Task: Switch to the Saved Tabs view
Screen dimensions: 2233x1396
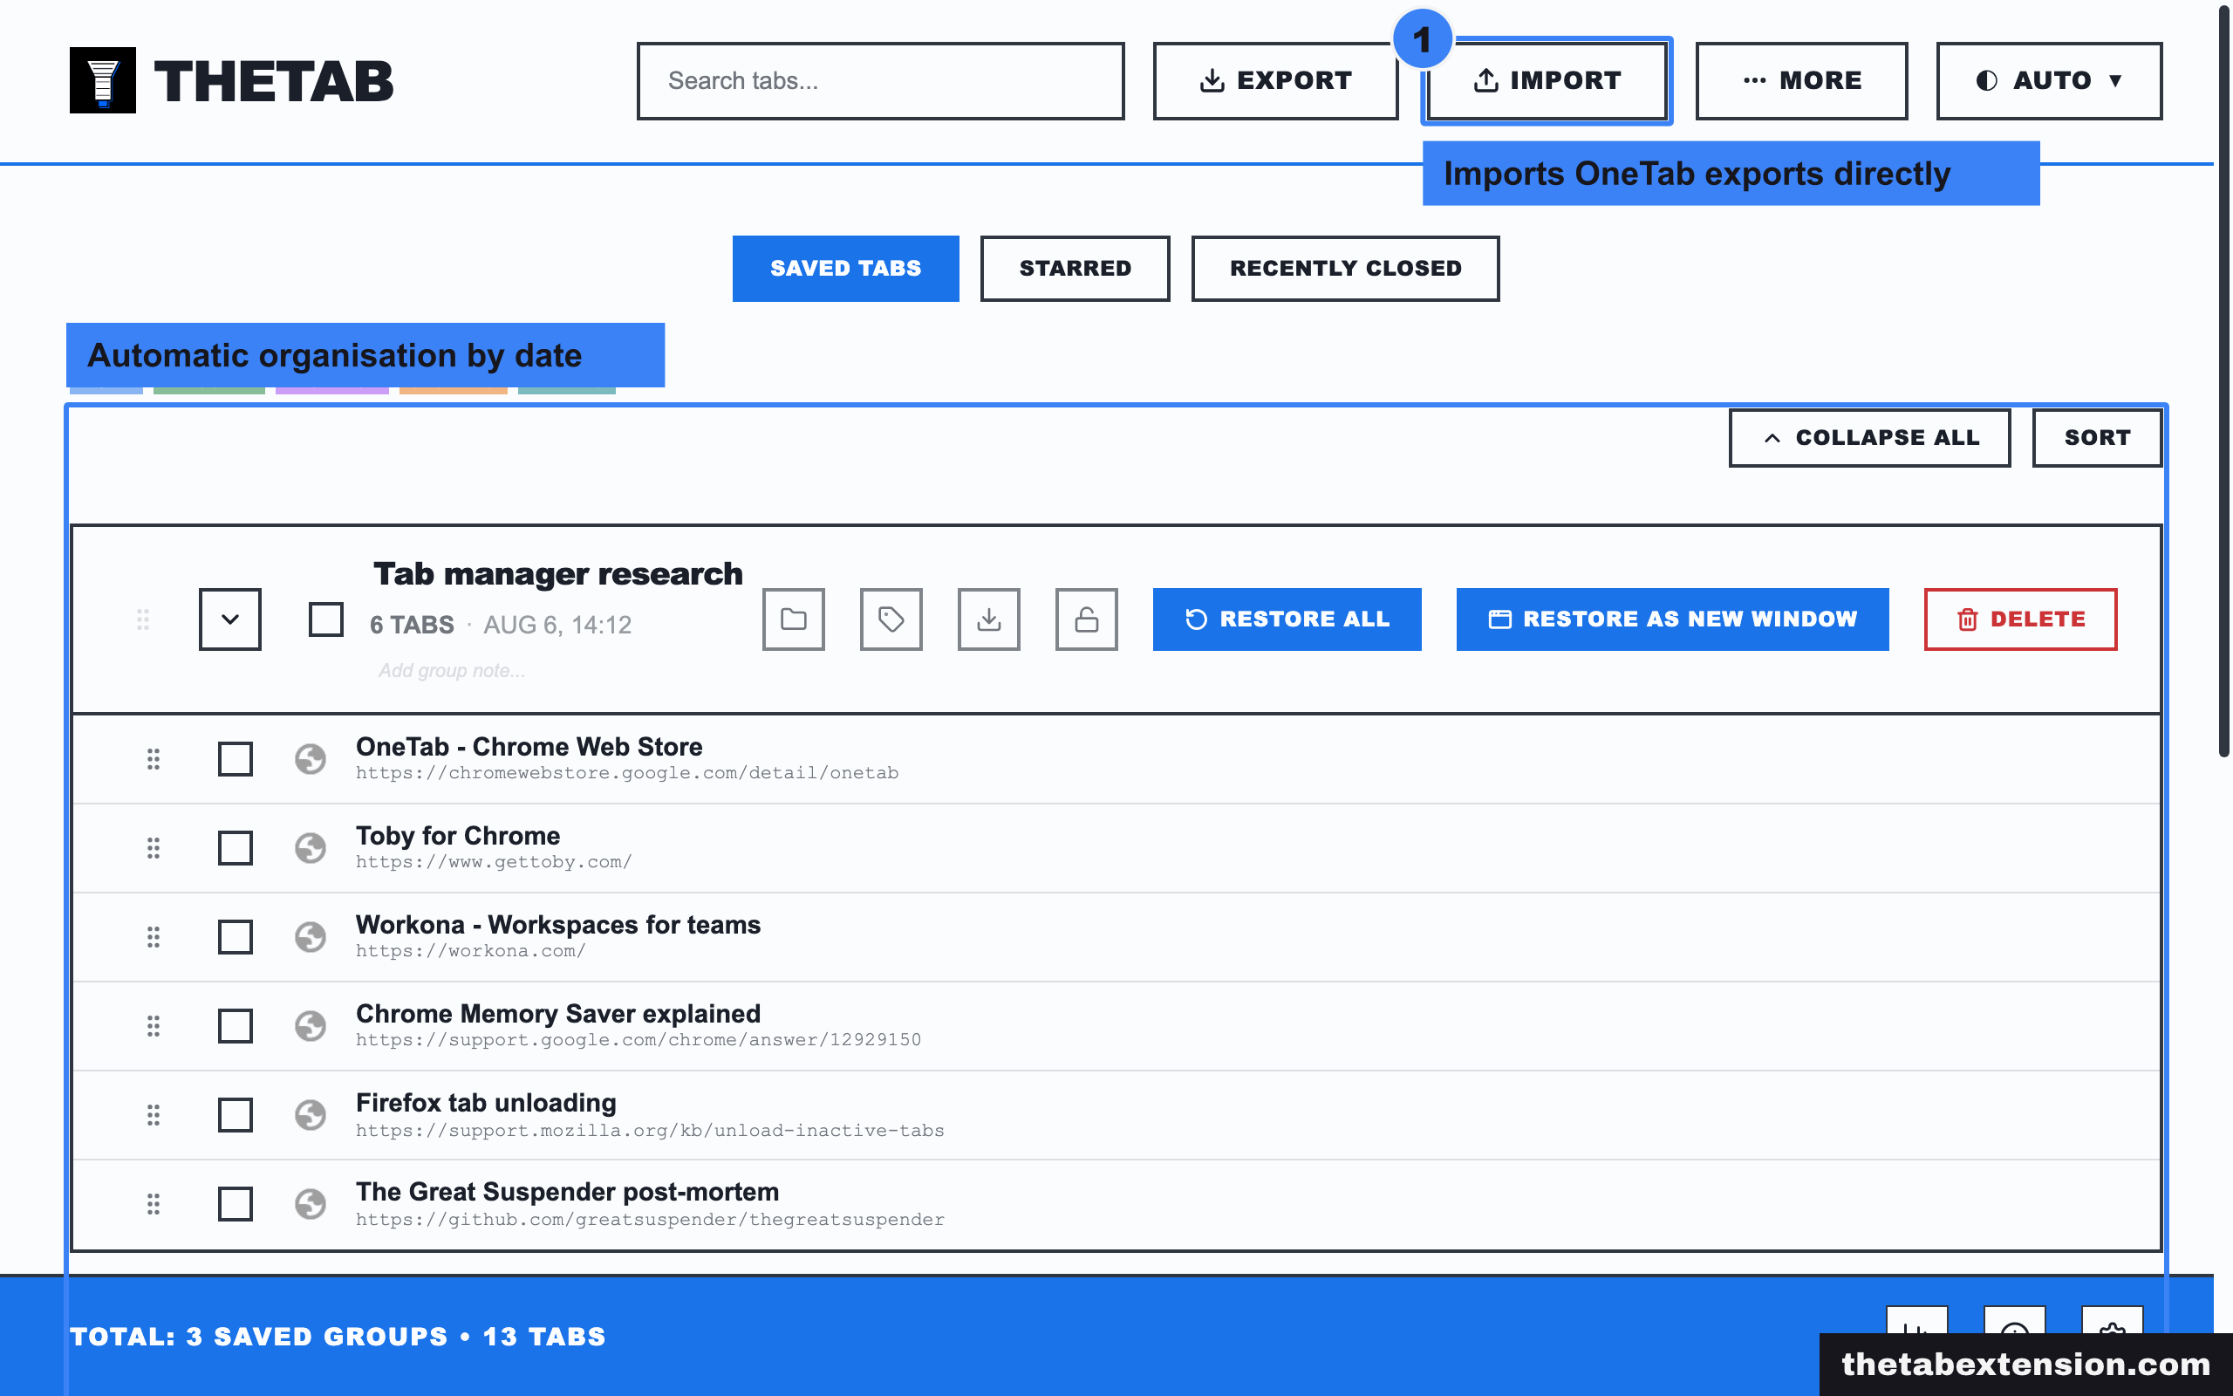Action: pyautogui.click(x=845, y=269)
